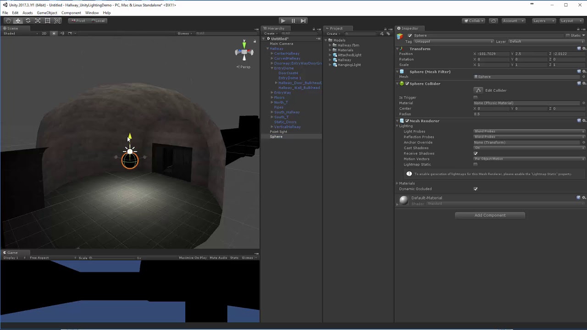Click the Edit Collider icon button
Screen dimensions: 587x330
pyautogui.click(x=478, y=90)
